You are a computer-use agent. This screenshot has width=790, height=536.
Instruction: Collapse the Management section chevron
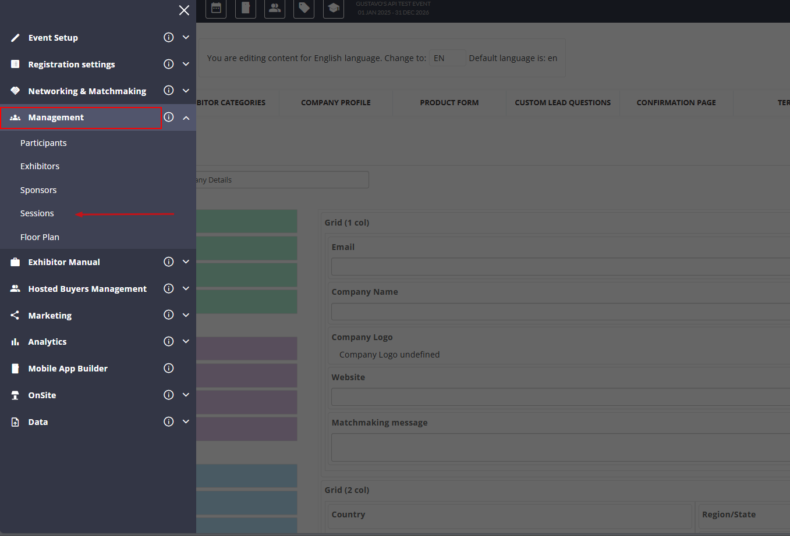point(186,117)
